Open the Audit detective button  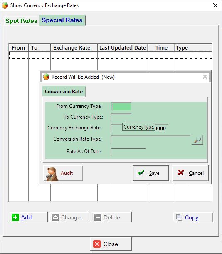click(x=63, y=173)
